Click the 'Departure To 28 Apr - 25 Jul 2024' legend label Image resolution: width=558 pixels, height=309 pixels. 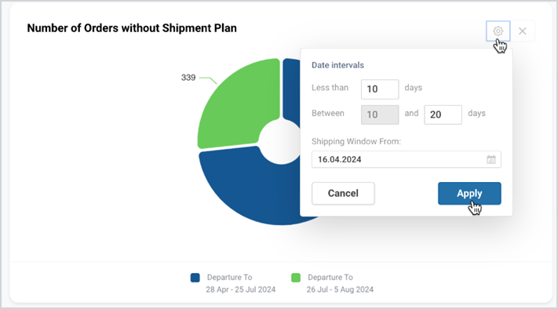[x=241, y=283]
